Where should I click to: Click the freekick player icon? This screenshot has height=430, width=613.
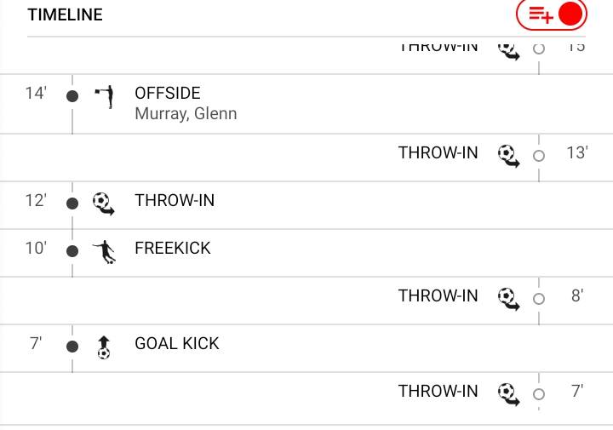coord(104,251)
